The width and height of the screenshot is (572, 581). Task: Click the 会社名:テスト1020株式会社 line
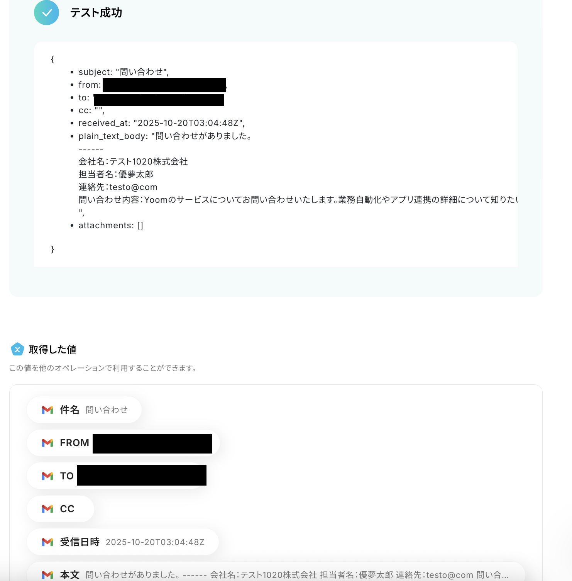coord(133,161)
